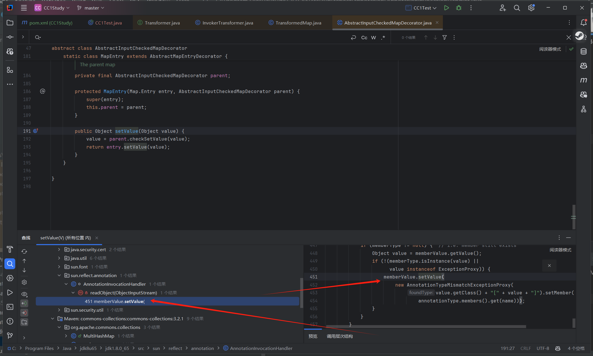The width and height of the screenshot is (593, 356).
Task: Click the preview pane horizontal scrollbar
Action: pos(426,327)
